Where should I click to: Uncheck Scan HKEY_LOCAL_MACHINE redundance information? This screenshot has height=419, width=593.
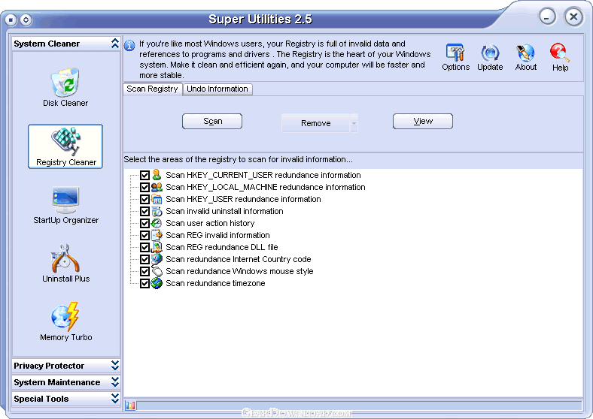coord(144,187)
